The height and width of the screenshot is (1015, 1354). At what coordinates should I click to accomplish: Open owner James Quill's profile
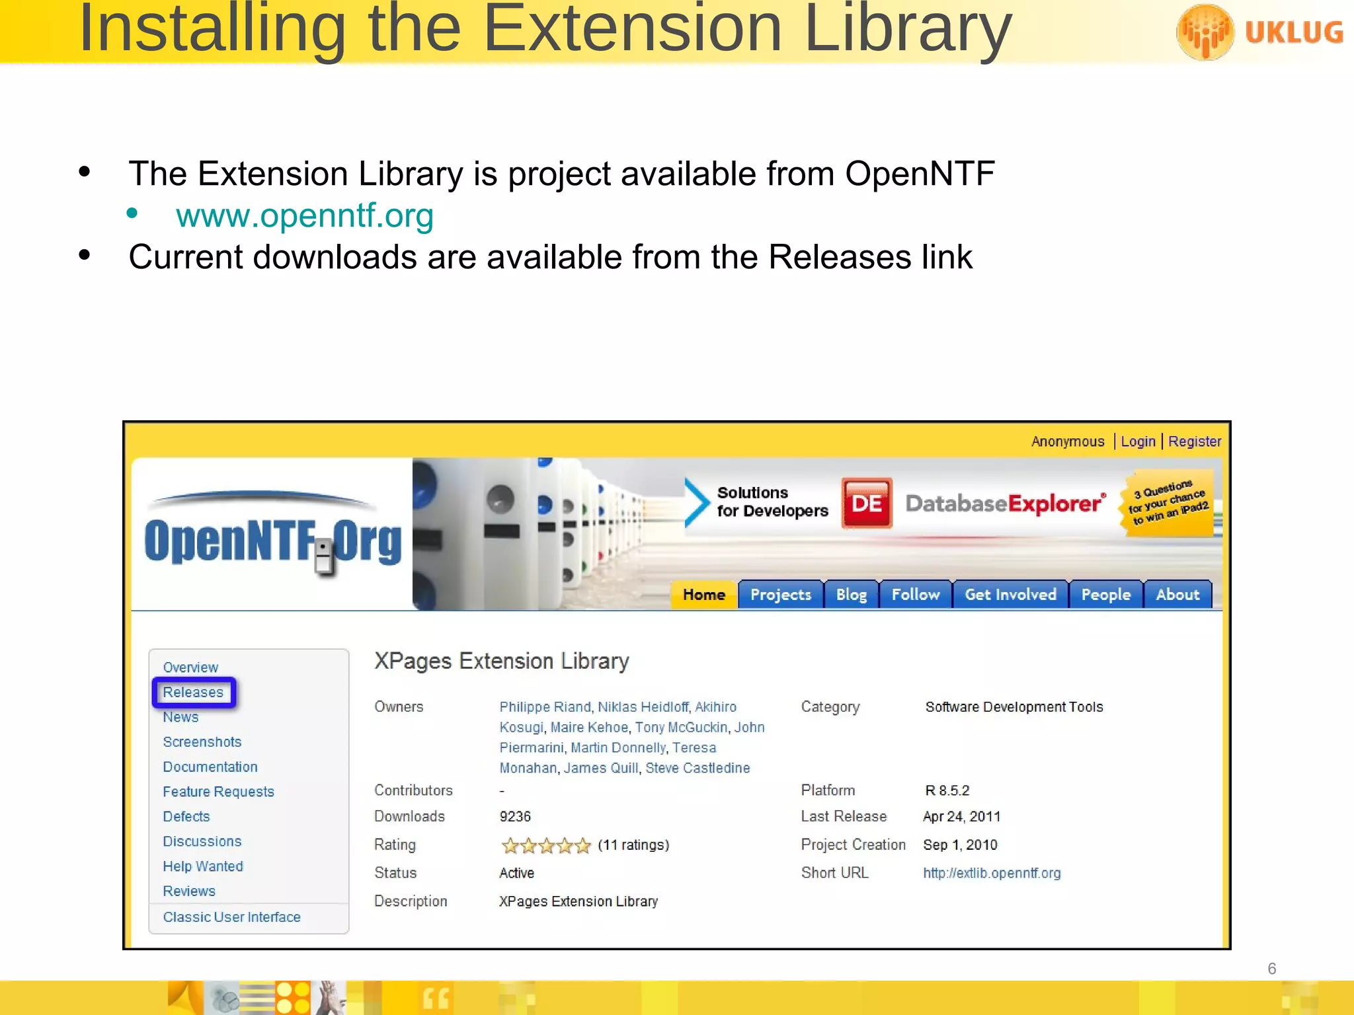(x=601, y=769)
